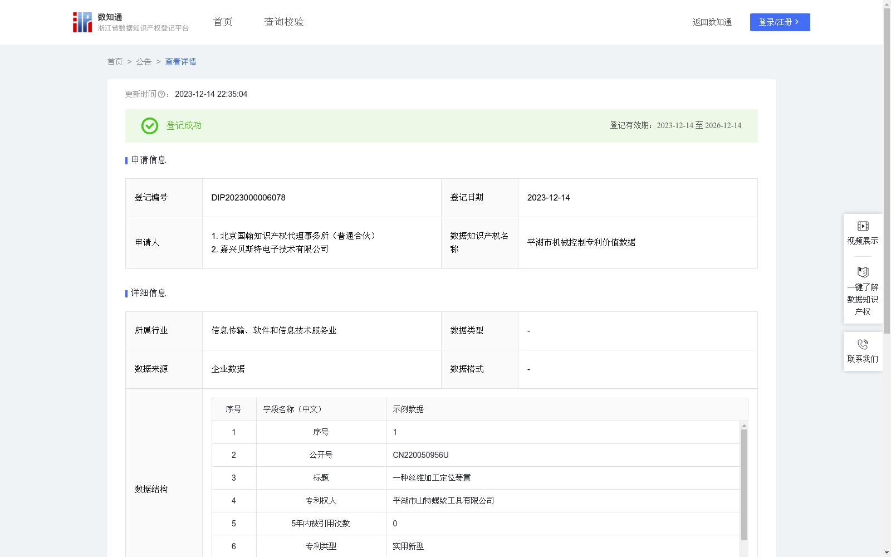
Task: Click the 登记有效期 date range text
Action: coord(675,125)
